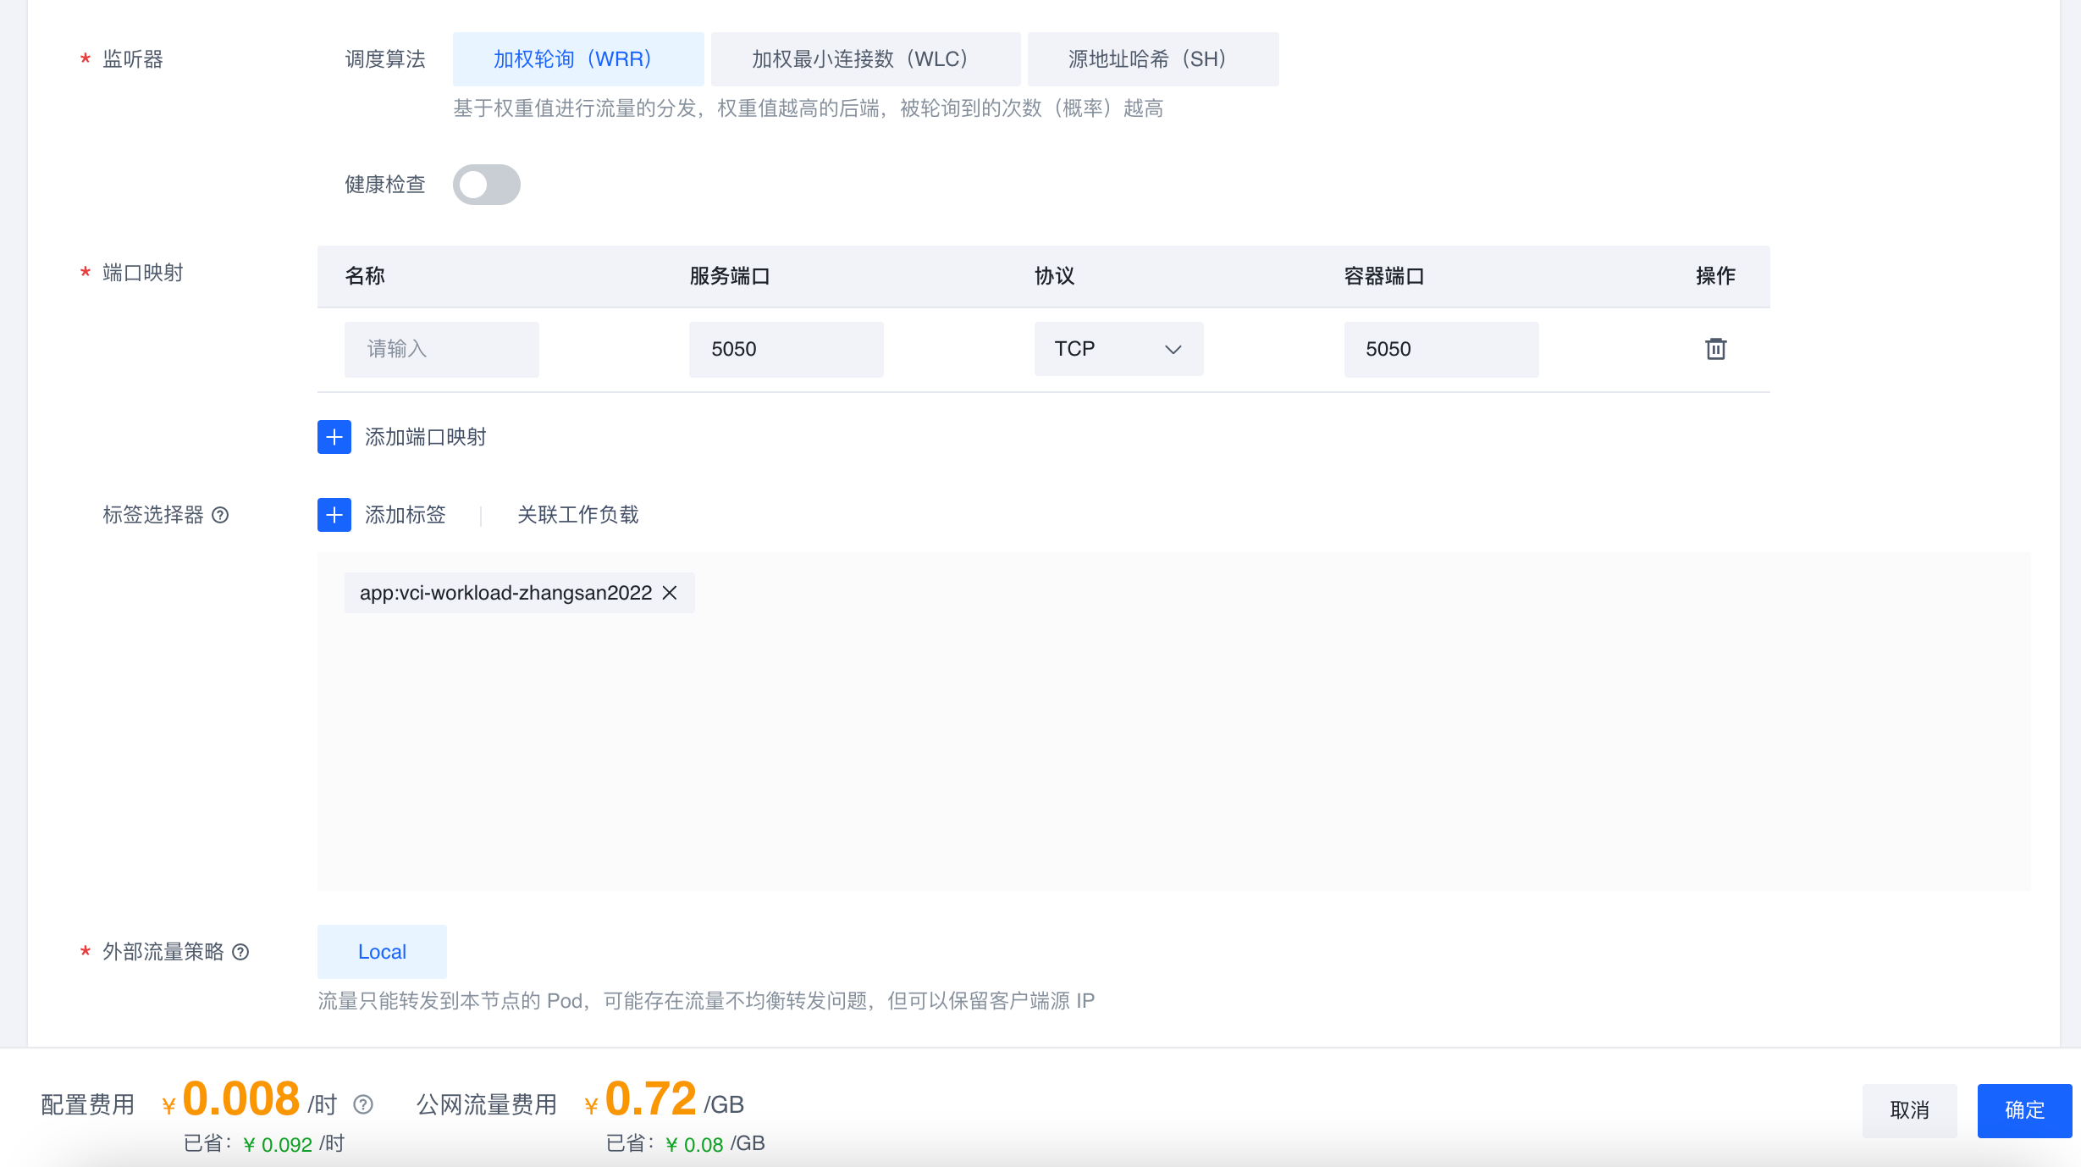
Task: Select 源地址哈希 (SH) algorithm
Action: (1151, 59)
